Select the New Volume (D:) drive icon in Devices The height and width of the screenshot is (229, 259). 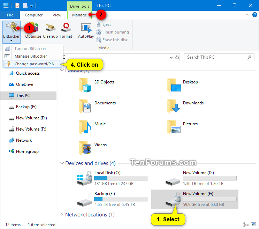[x=173, y=181]
